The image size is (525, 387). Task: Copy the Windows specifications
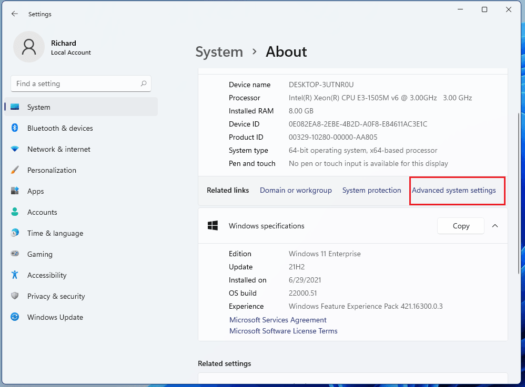pos(461,226)
